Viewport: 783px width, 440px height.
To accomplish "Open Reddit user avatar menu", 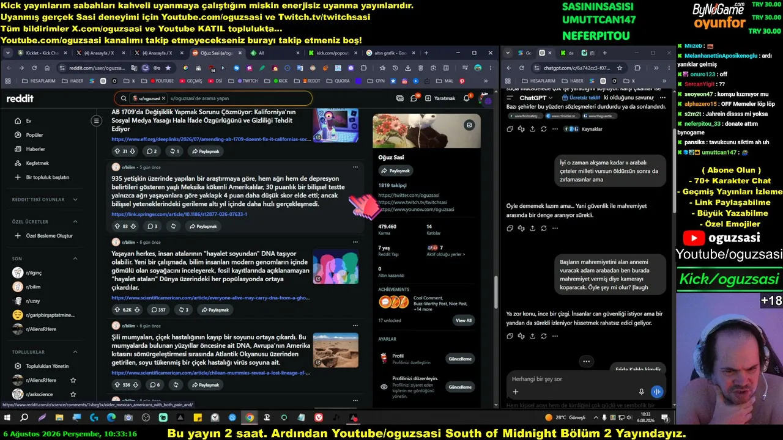I will pyautogui.click(x=484, y=98).
